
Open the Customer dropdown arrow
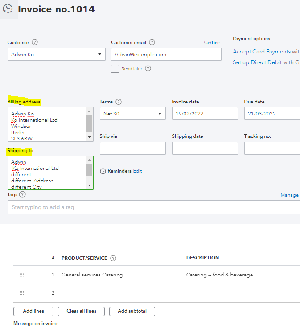coord(99,54)
